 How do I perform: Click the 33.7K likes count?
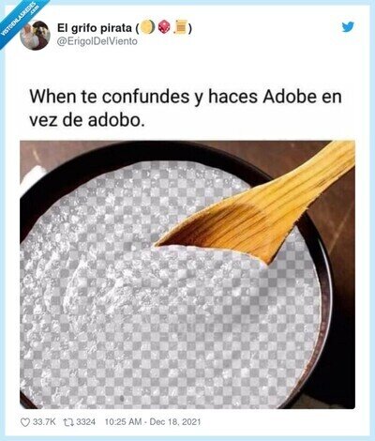(x=44, y=422)
